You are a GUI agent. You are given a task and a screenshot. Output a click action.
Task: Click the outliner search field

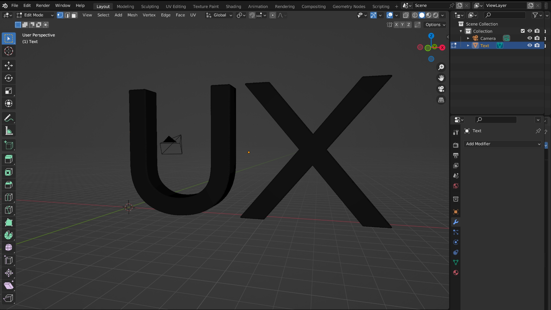[505, 15]
